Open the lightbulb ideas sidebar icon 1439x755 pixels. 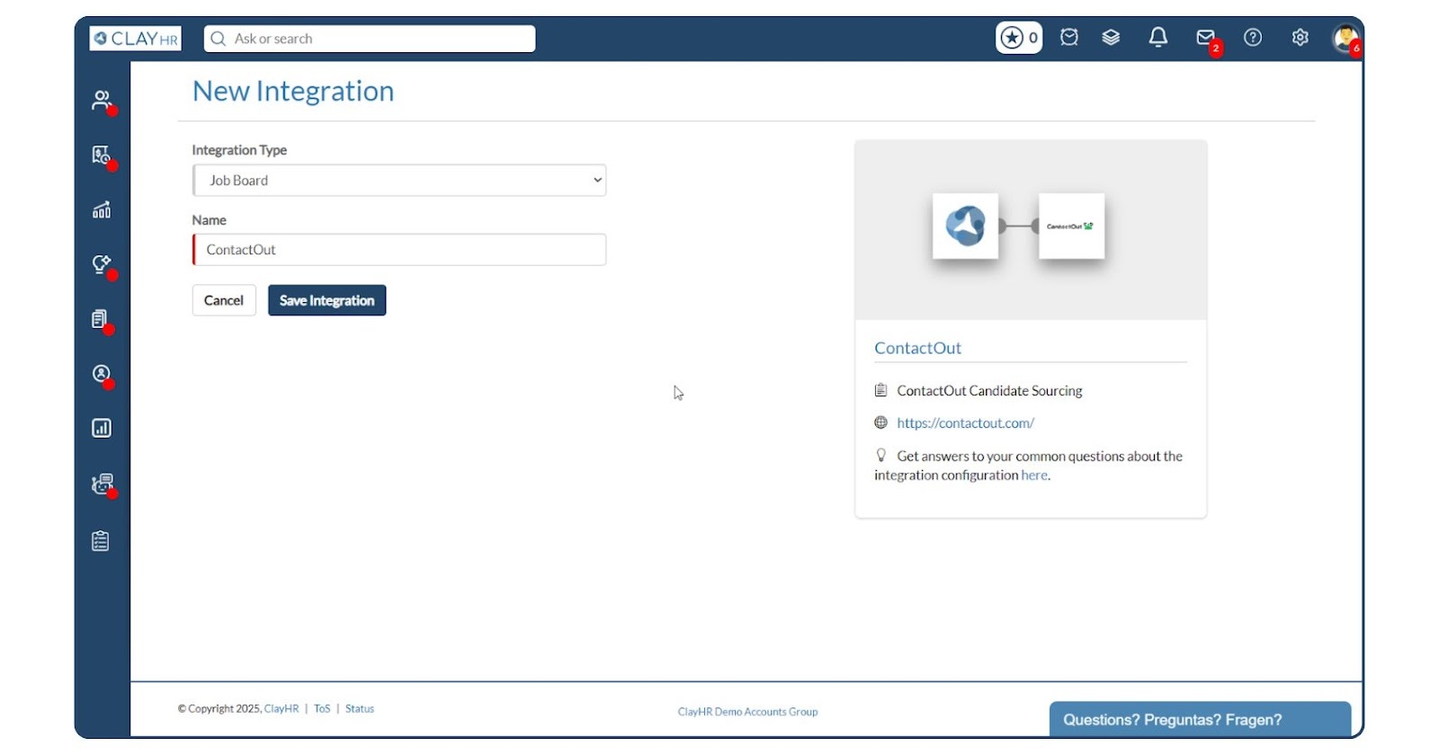click(x=102, y=264)
